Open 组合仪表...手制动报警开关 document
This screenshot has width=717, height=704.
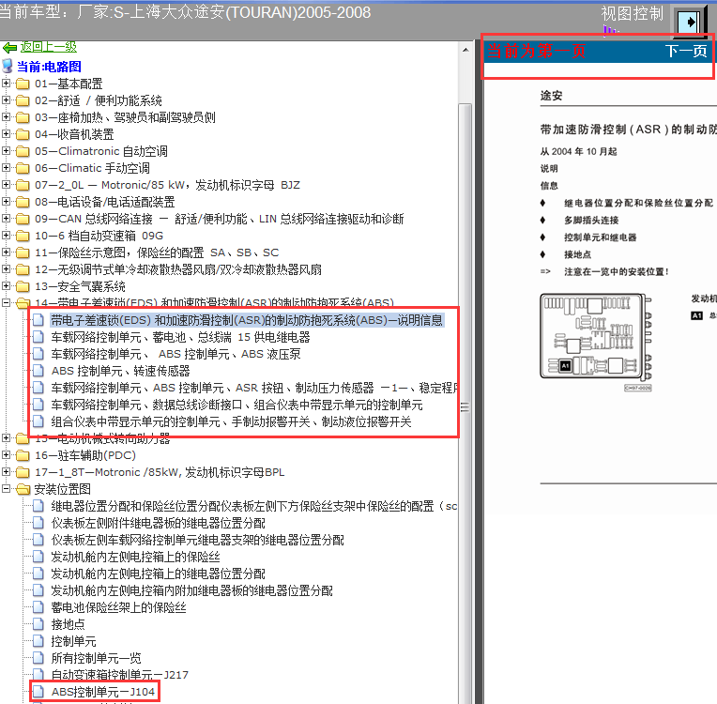[231, 421]
